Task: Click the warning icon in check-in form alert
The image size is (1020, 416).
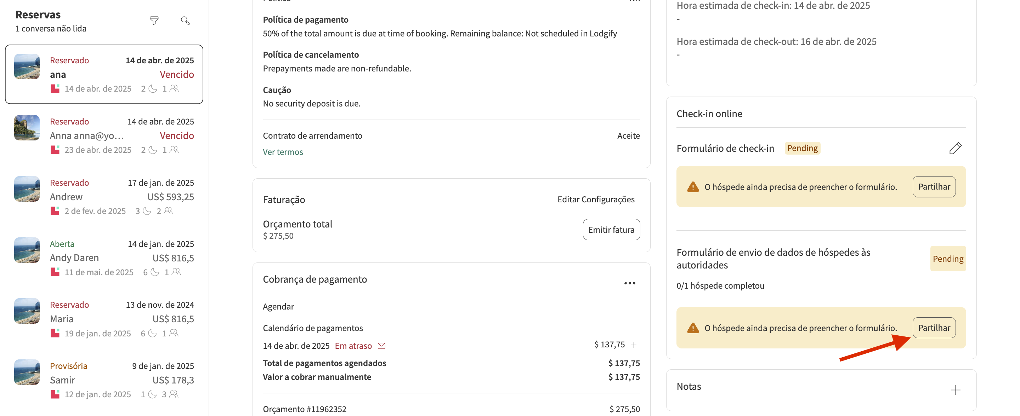Action: (x=692, y=187)
